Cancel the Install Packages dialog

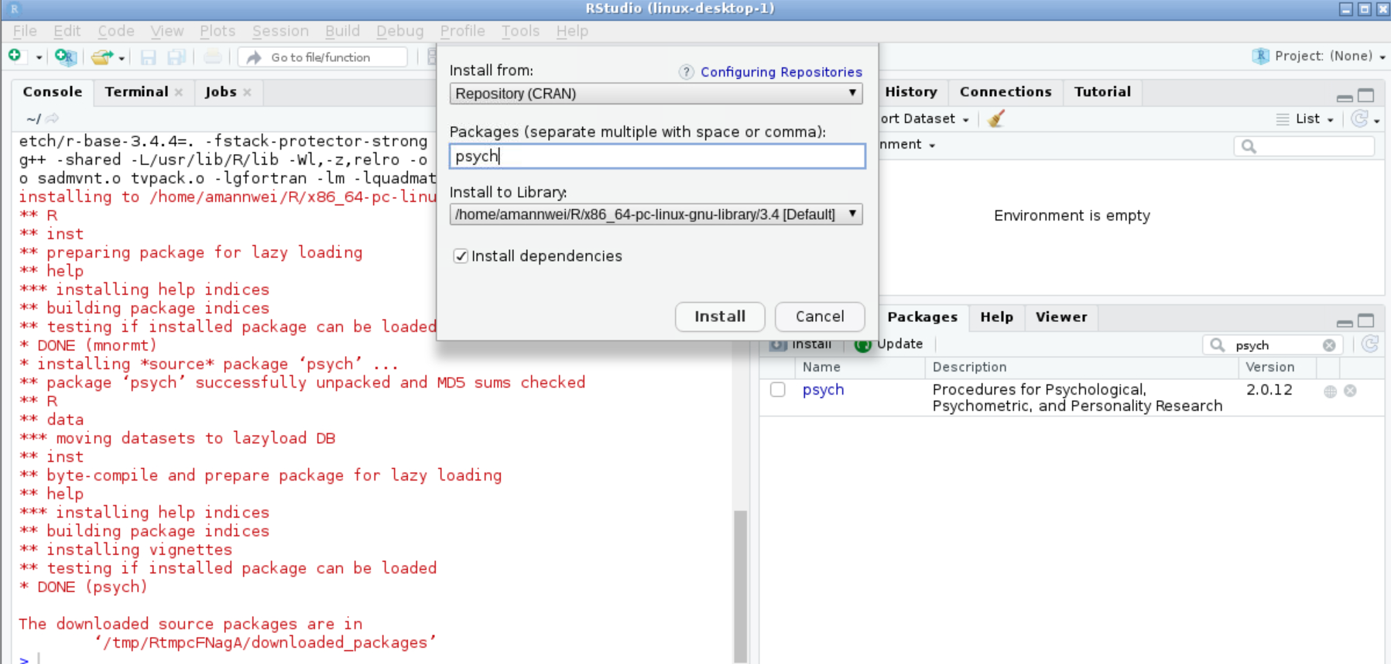point(820,317)
